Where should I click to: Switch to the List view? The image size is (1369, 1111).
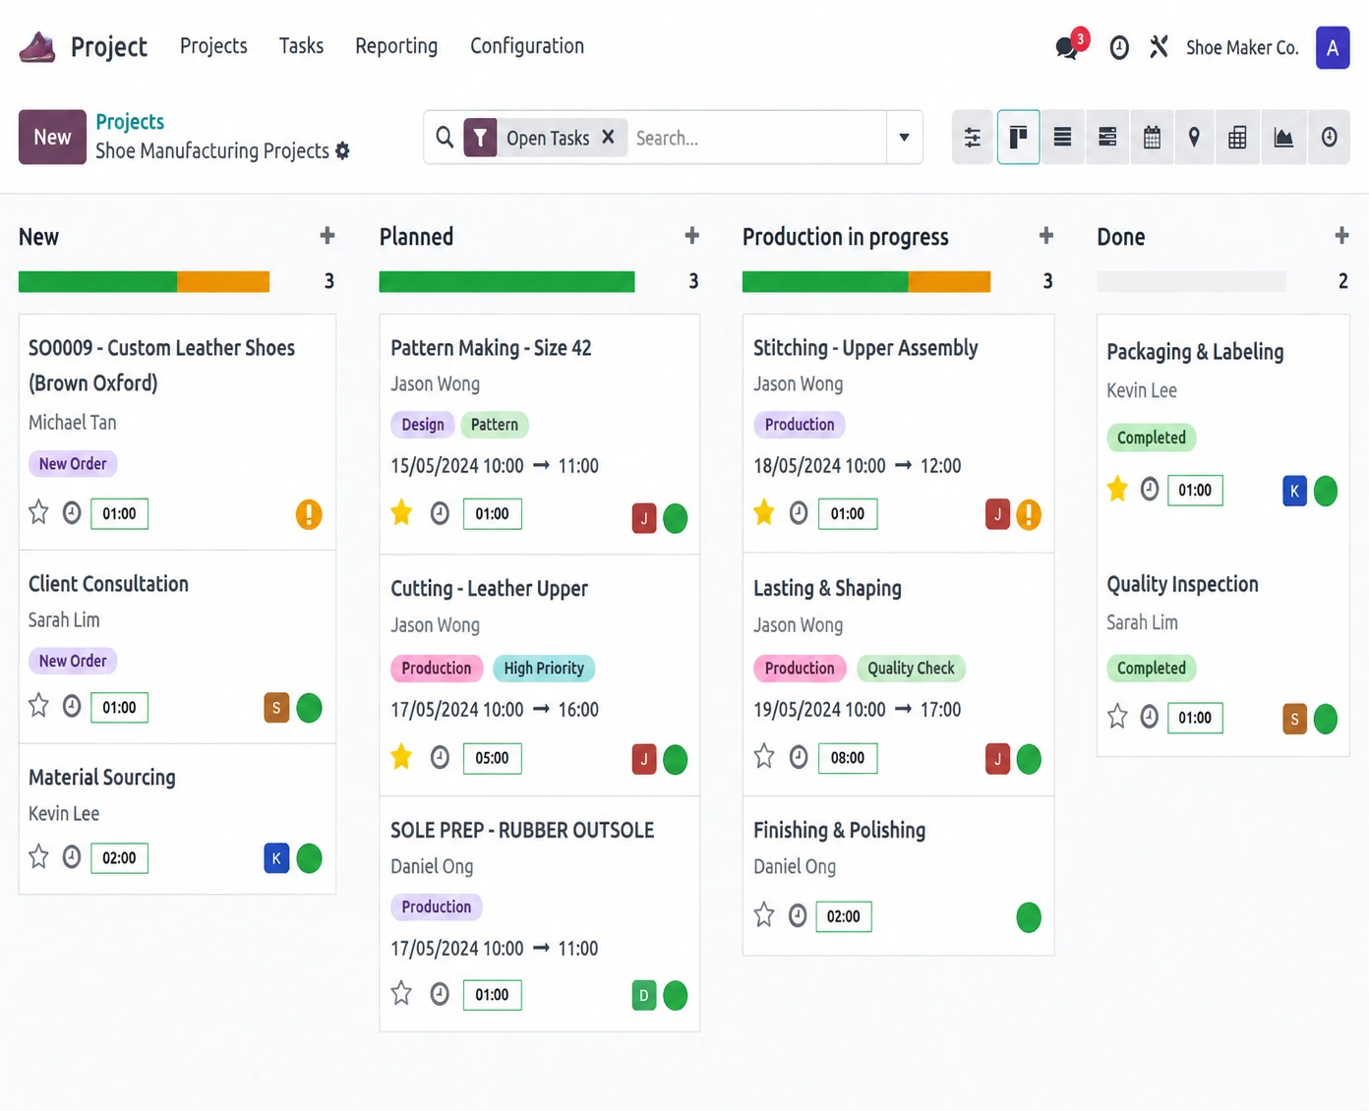pyautogui.click(x=1062, y=138)
